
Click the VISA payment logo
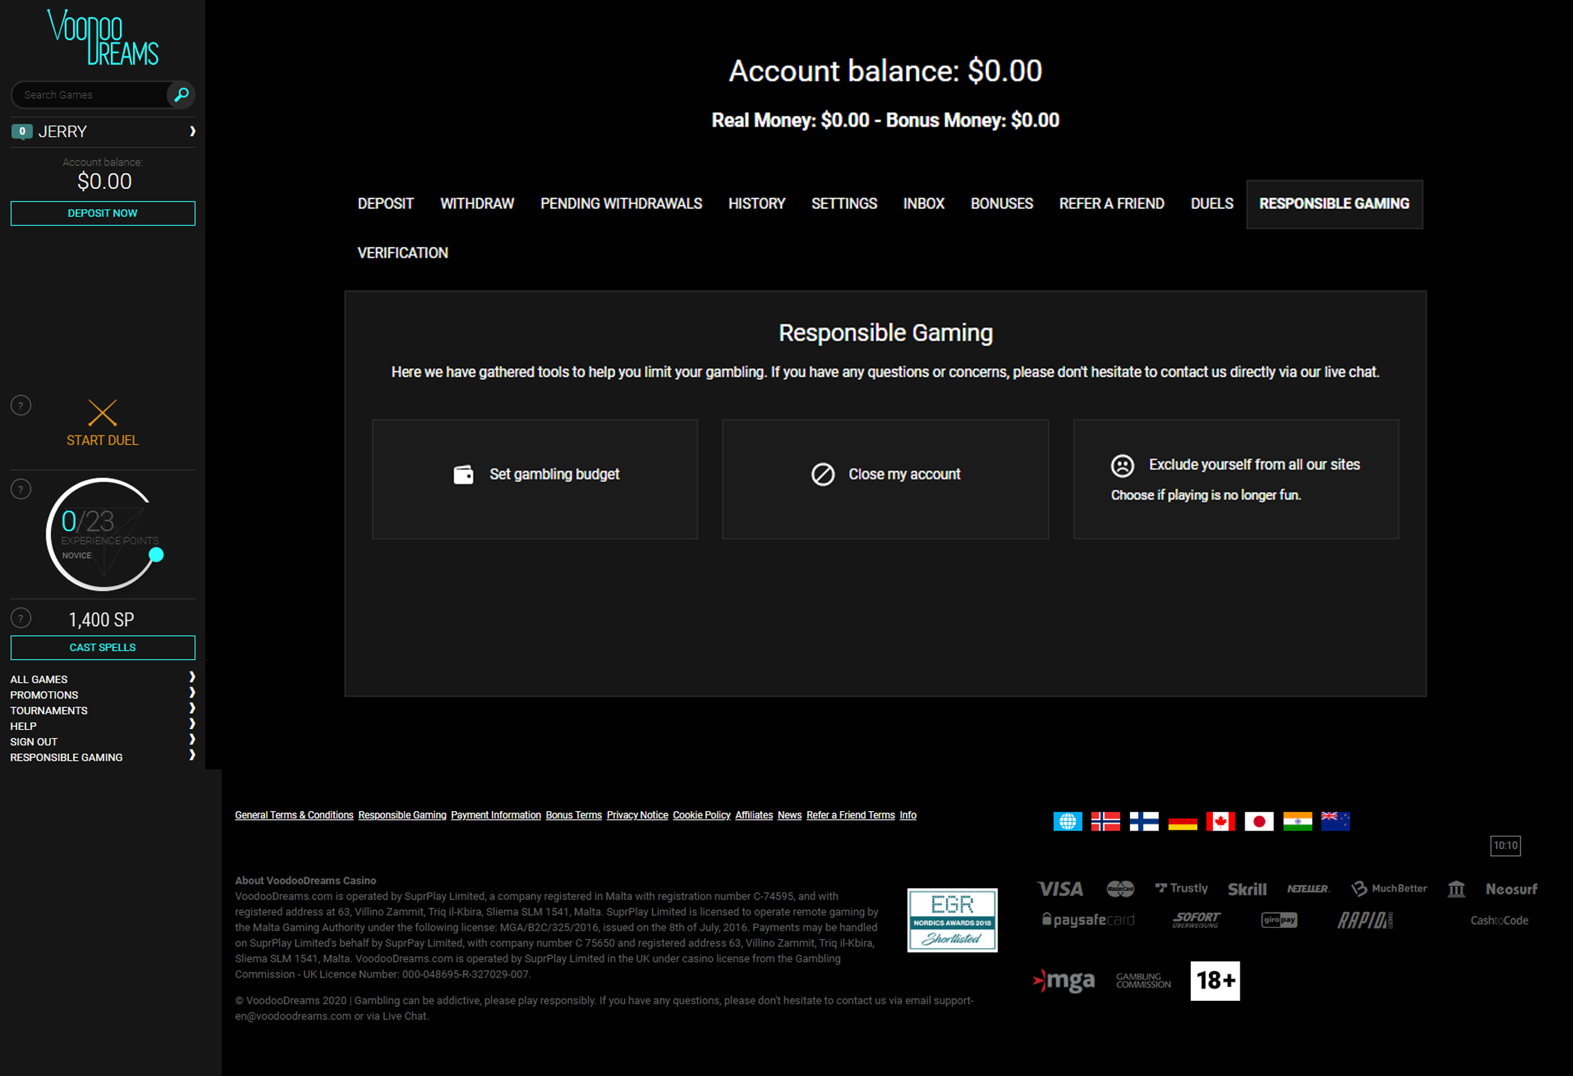click(1060, 889)
